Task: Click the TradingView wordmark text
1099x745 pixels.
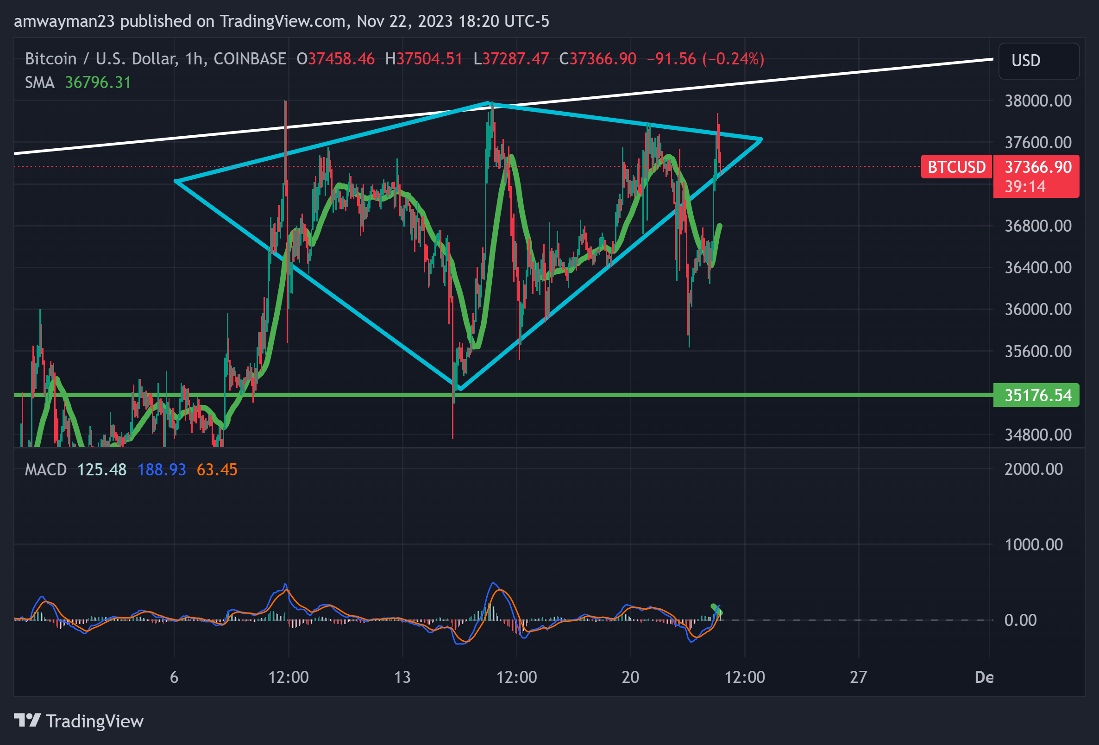Action: tap(94, 721)
